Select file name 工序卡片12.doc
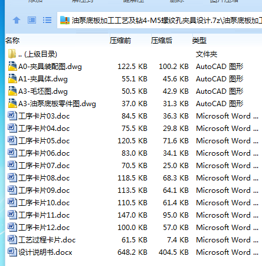 pyautogui.click(x=44, y=228)
